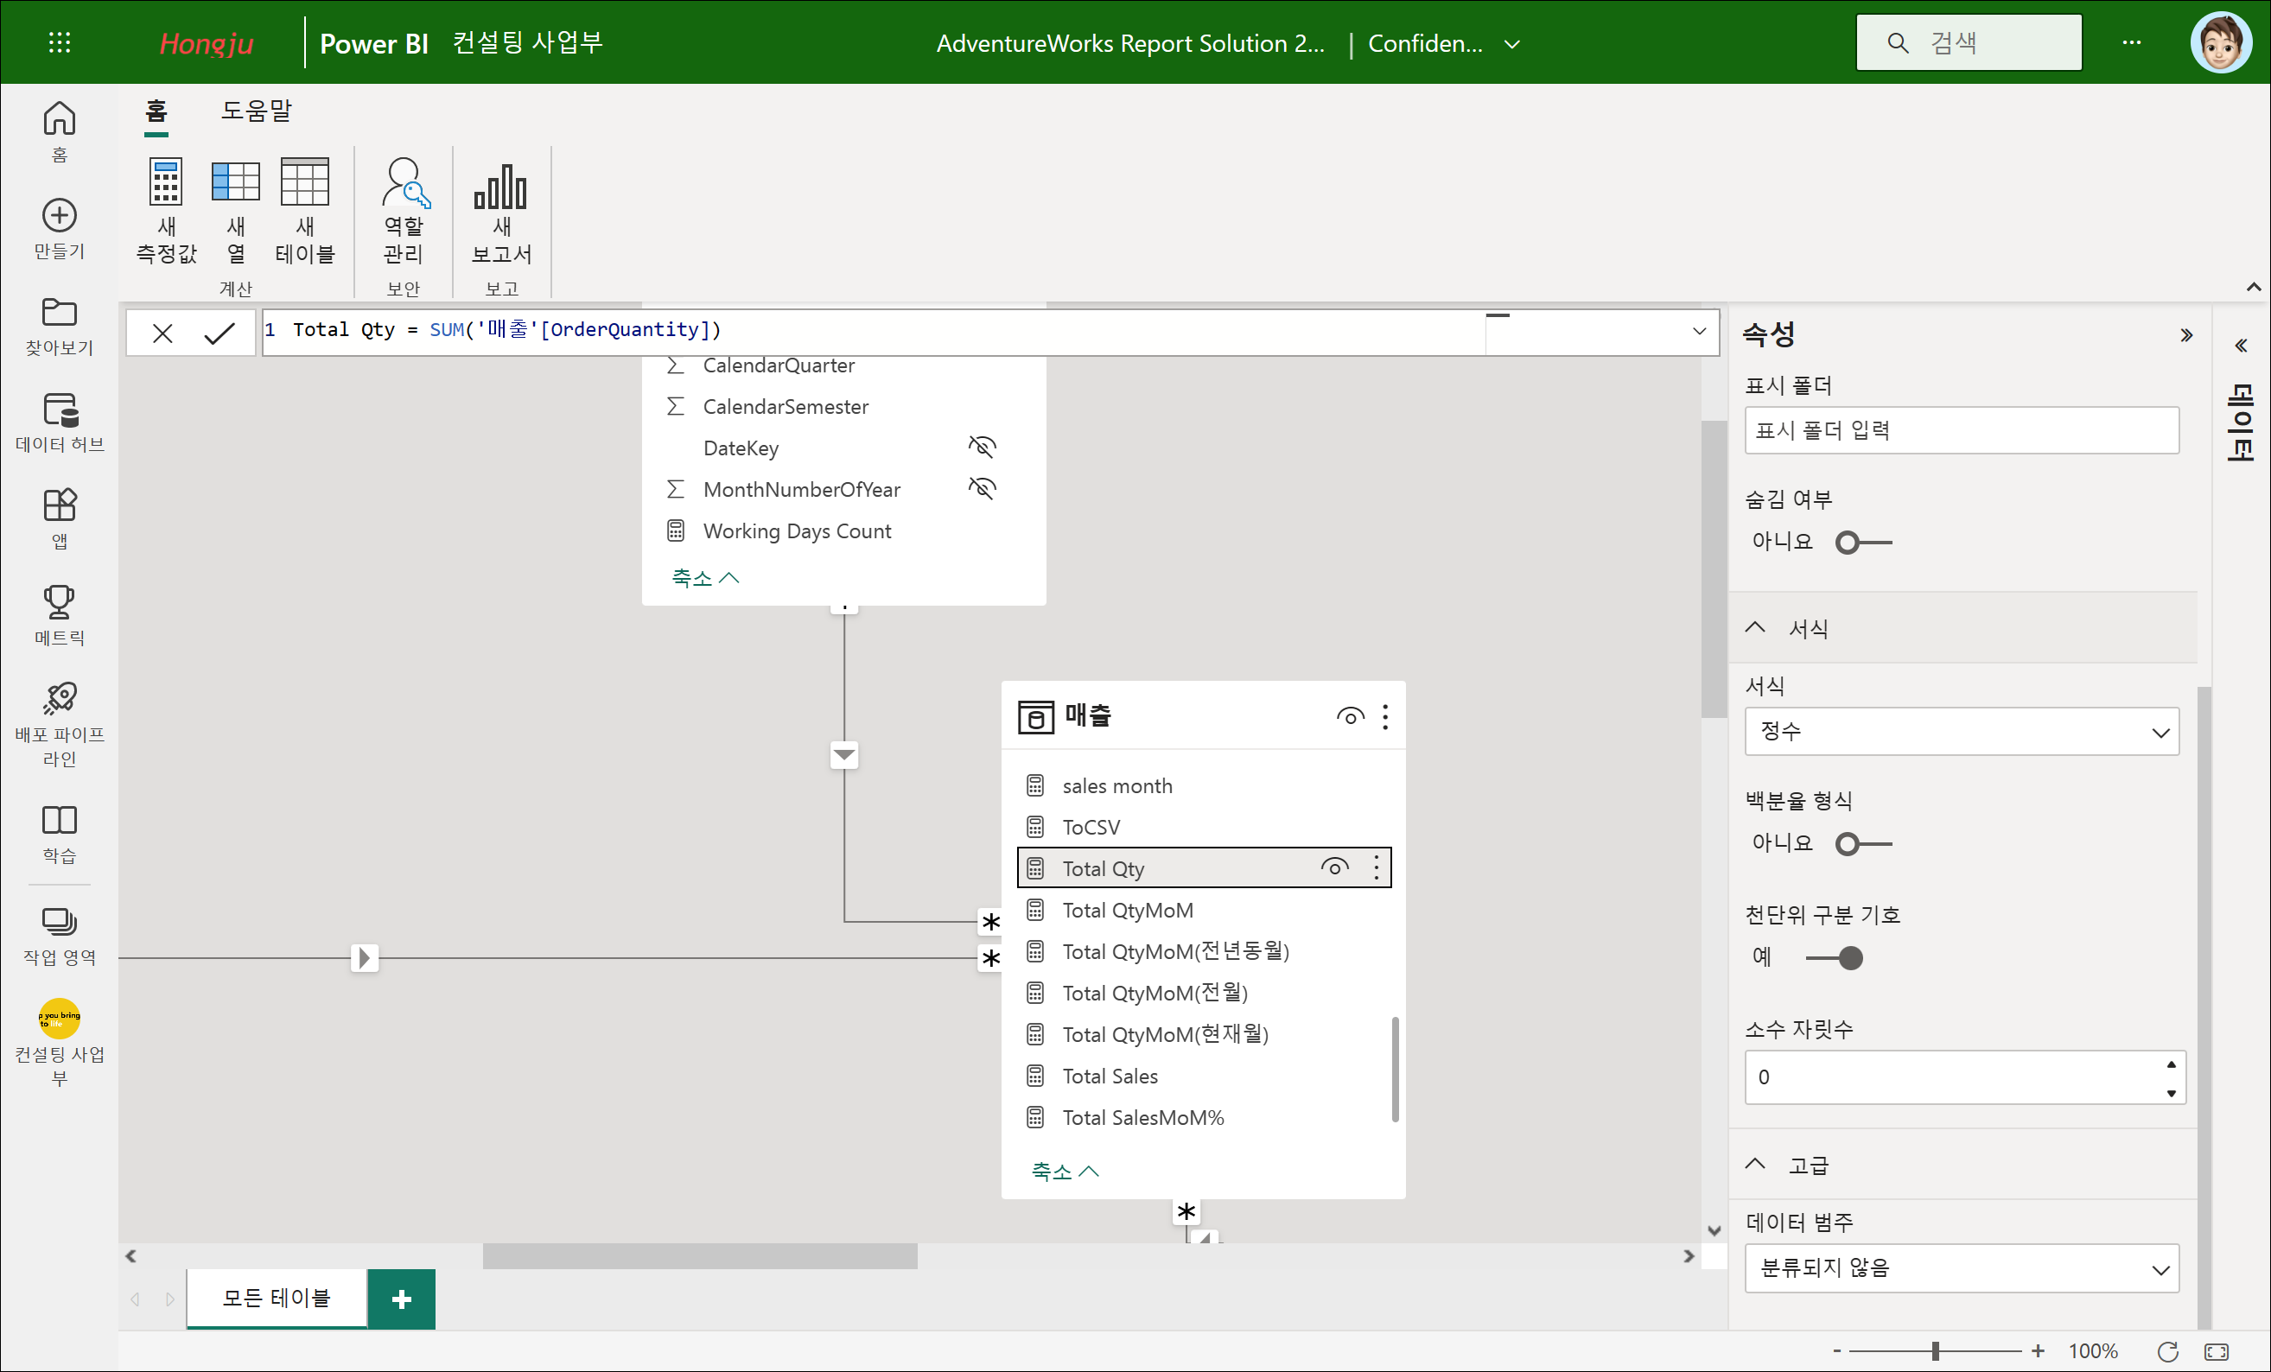Click the New Table (새 테이블) icon
The height and width of the screenshot is (1372, 2271).
tap(304, 183)
